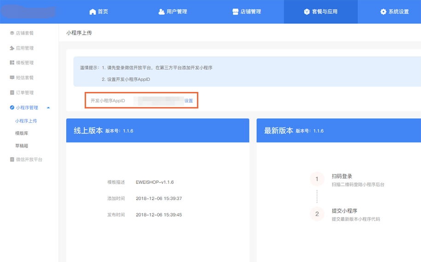Image resolution: width=421 pixels, height=262 pixels.
Task: Click the user management people icon
Action: point(161,11)
